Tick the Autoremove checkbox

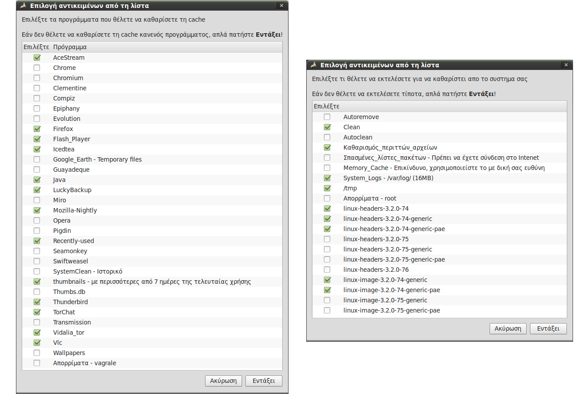tap(327, 117)
